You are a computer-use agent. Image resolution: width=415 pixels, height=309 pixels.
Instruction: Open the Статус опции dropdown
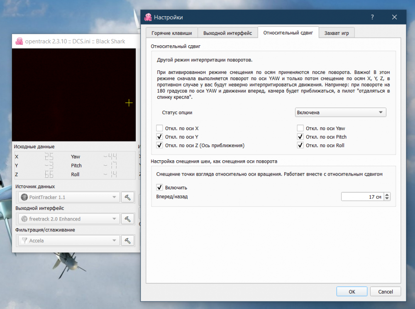coord(340,113)
